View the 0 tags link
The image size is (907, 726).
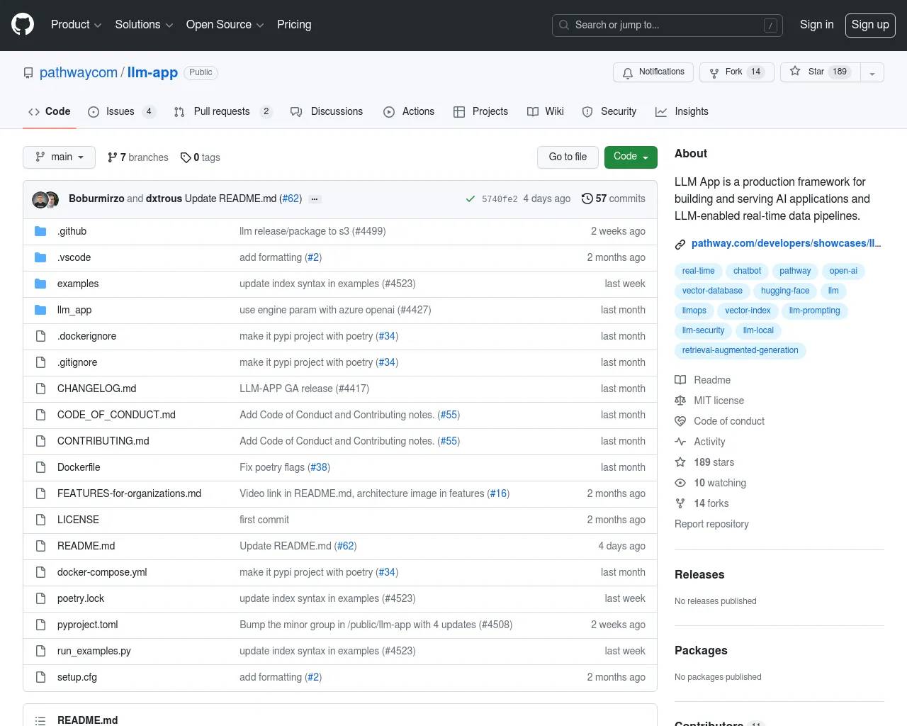click(x=201, y=157)
